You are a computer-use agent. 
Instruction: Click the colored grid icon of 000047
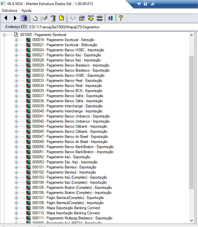(29, 137)
